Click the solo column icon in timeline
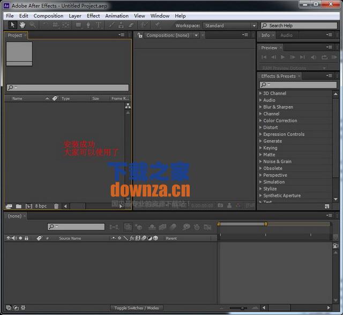Viewport: 343px width, 315px height. click(20, 238)
